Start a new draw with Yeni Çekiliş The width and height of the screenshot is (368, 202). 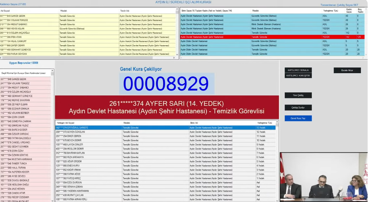[298, 95]
